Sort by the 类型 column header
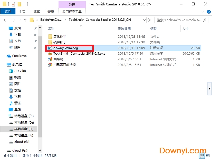This screenshot has height=159, width=212. coord(153,29)
